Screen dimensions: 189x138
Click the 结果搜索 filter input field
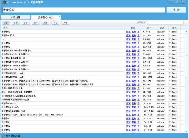point(165,23)
